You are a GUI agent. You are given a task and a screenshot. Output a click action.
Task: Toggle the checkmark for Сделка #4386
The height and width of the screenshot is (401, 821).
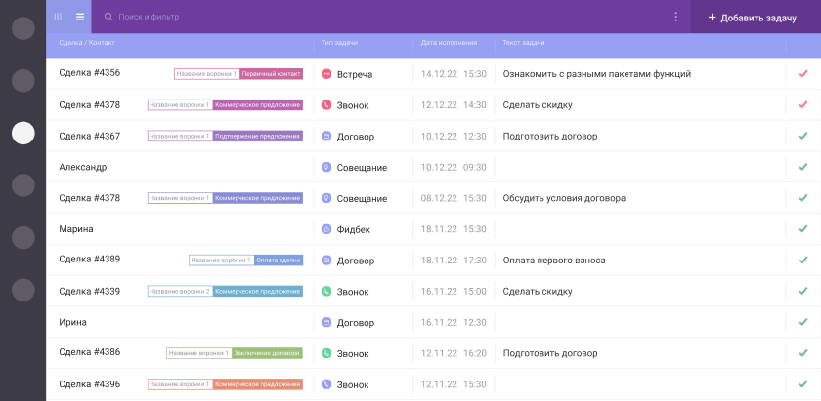click(803, 353)
